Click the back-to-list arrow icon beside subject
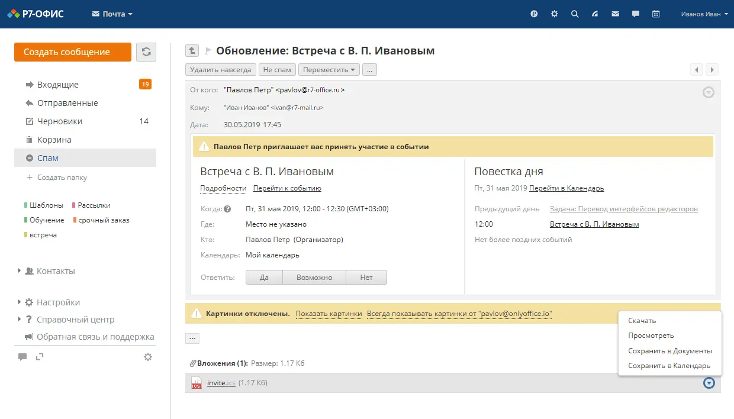Viewport: 734px width, 419px height. point(192,51)
